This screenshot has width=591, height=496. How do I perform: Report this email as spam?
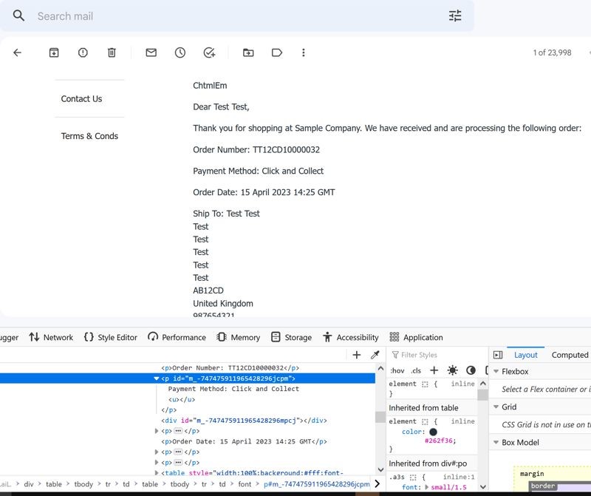[x=83, y=52]
